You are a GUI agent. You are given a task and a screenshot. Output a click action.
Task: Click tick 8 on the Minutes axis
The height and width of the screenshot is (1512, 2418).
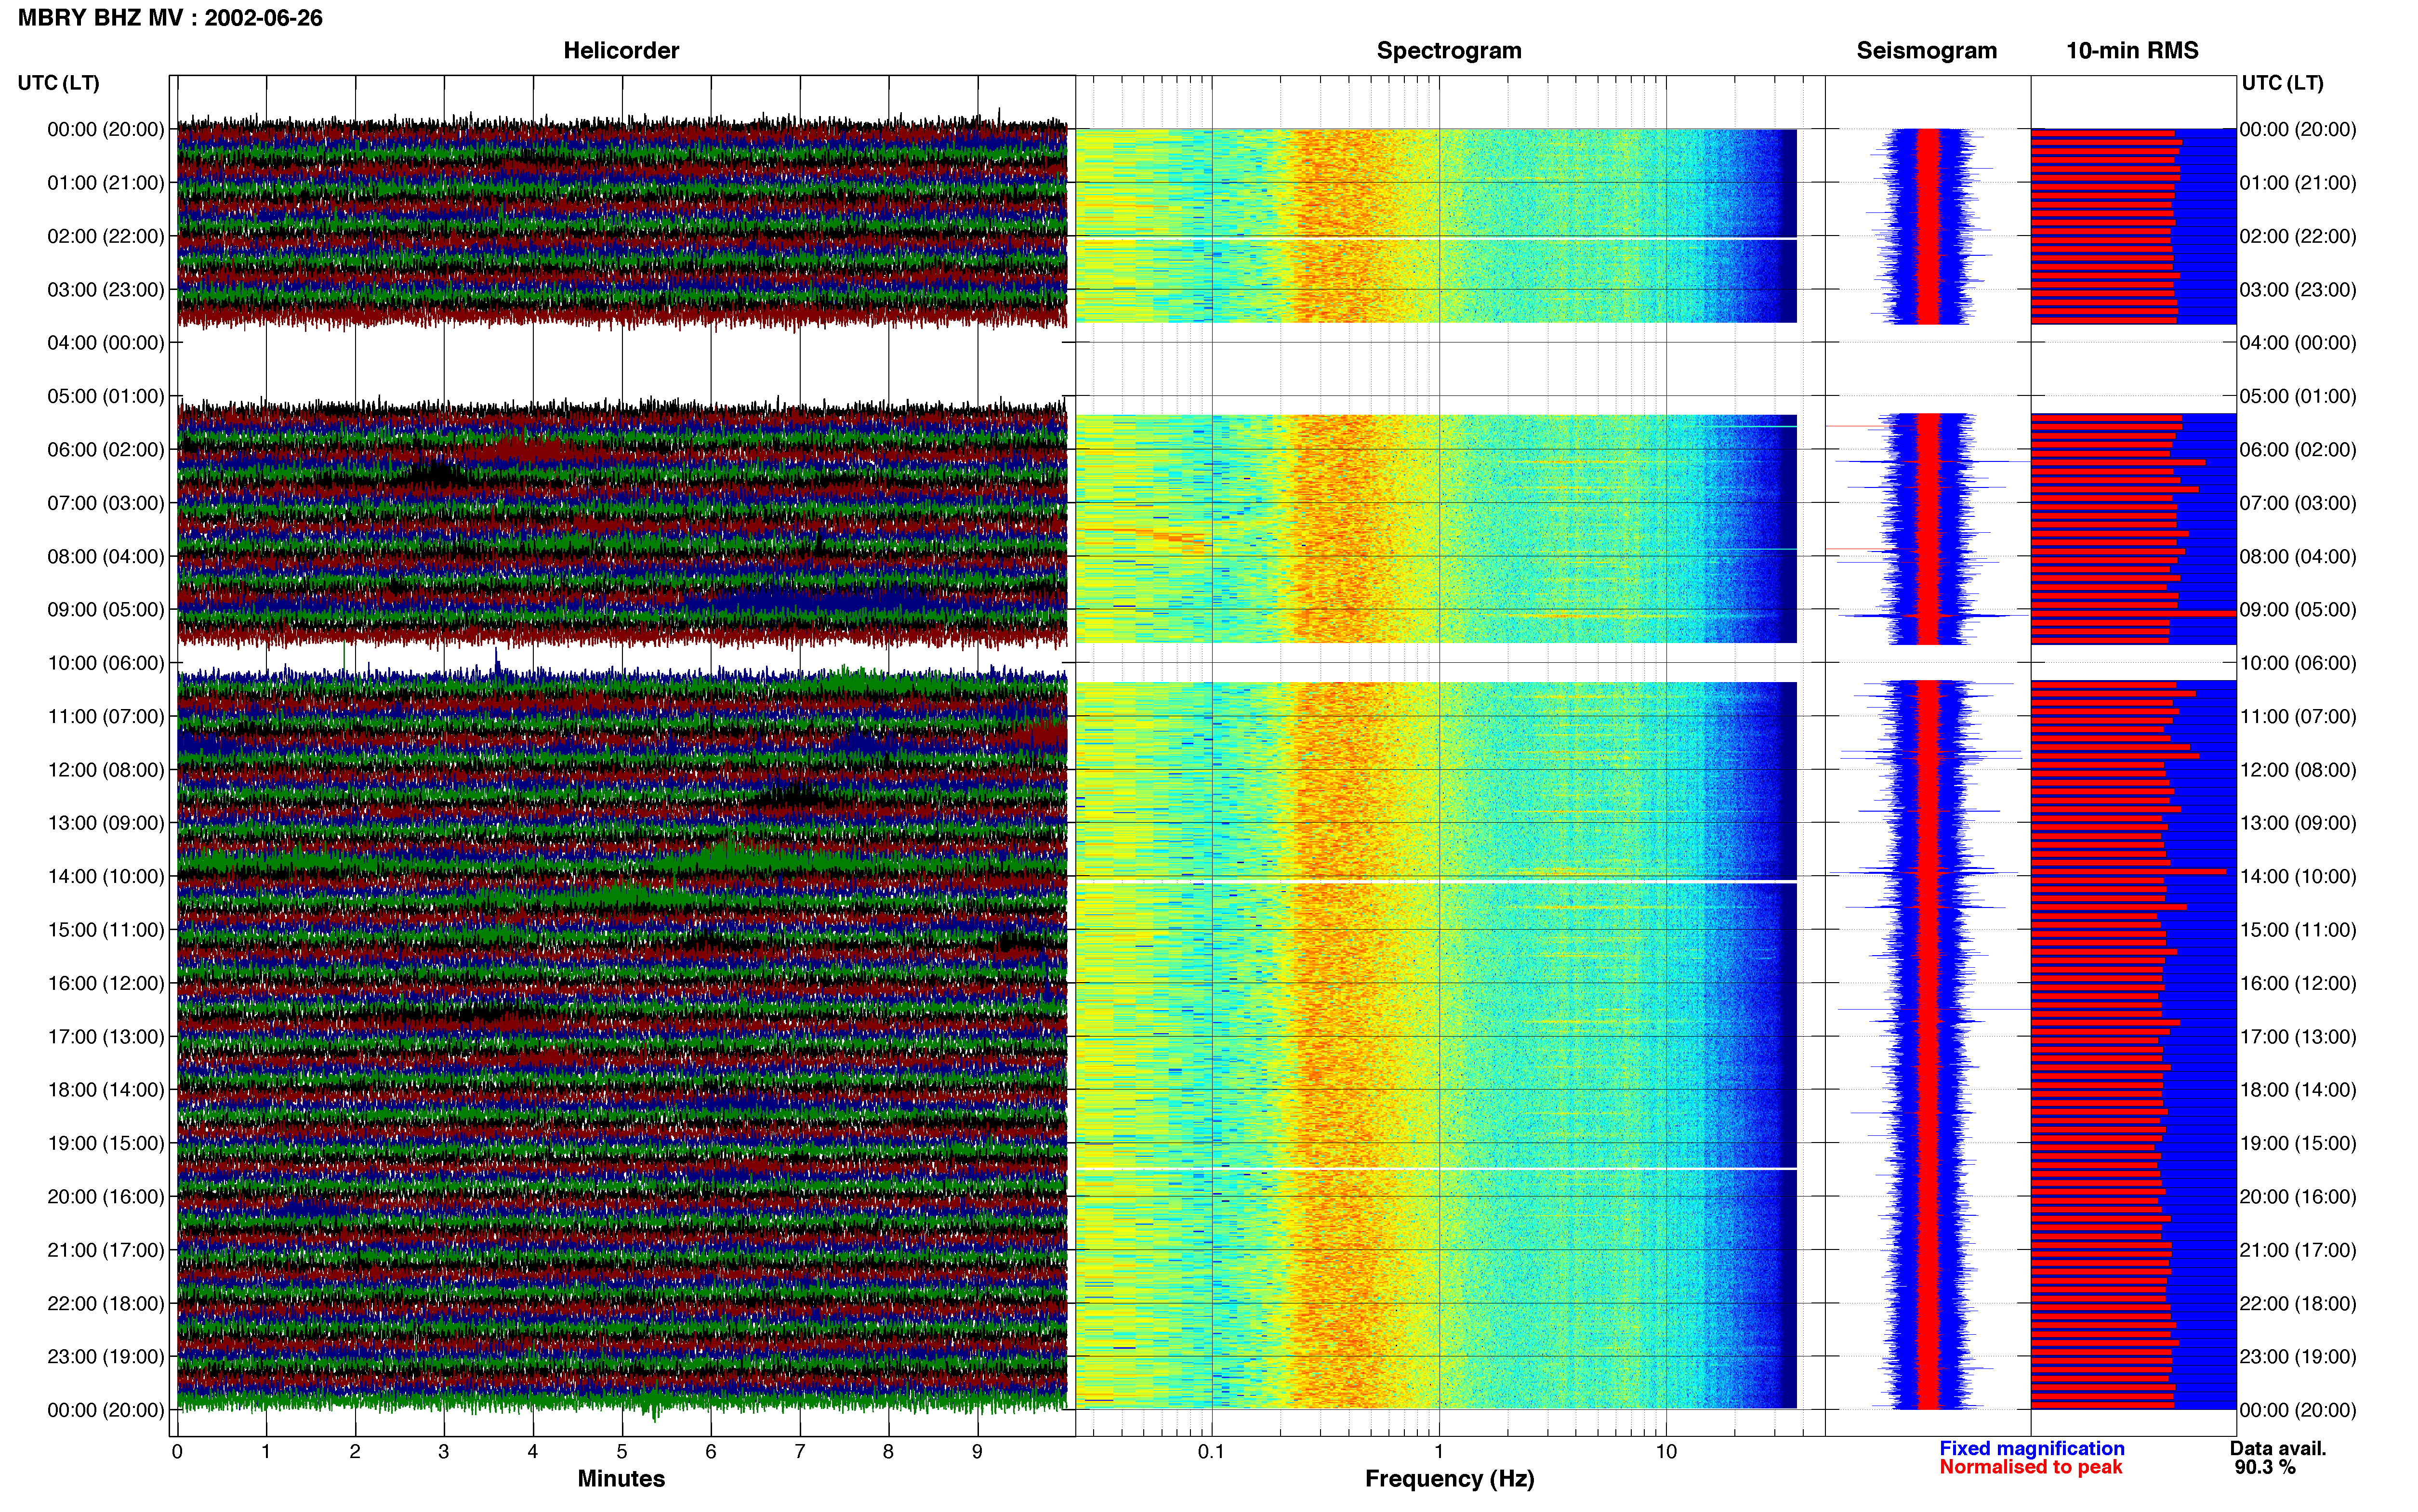coord(888,1452)
